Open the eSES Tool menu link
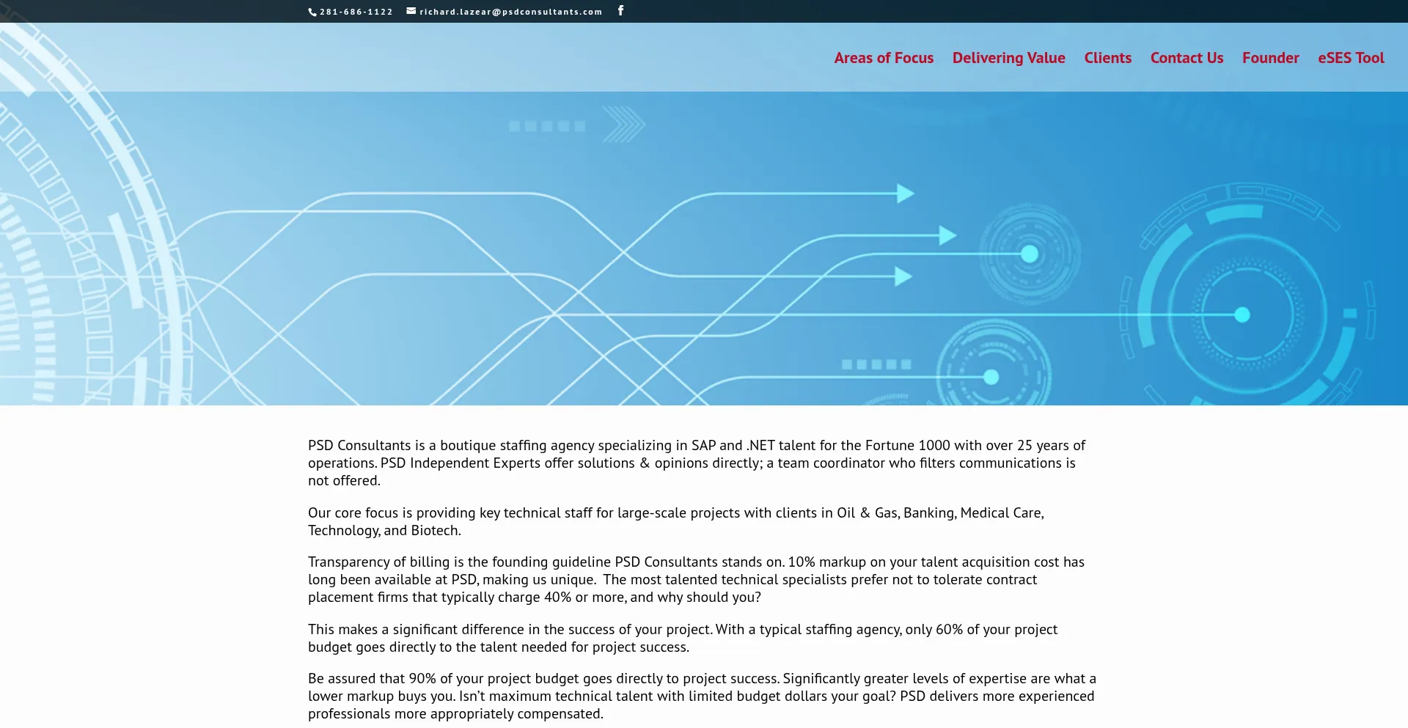The height and width of the screenshot is (728, 1408). click(x=1351, y=58)
